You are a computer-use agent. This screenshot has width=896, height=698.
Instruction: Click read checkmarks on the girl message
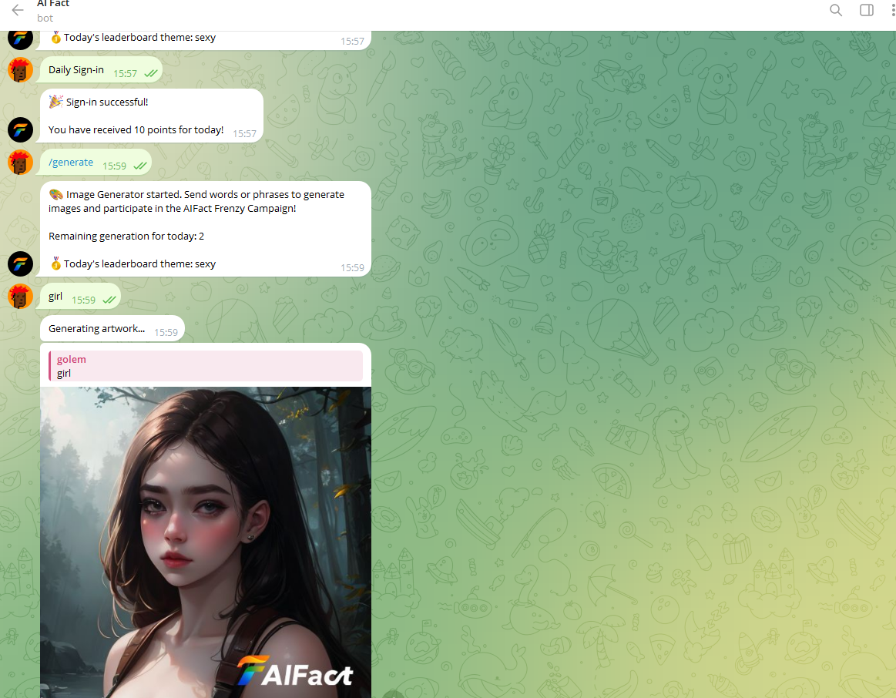(109, 300)
